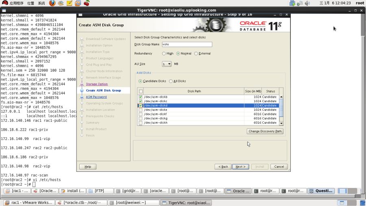Click the Back button

[x=223, y=167]
